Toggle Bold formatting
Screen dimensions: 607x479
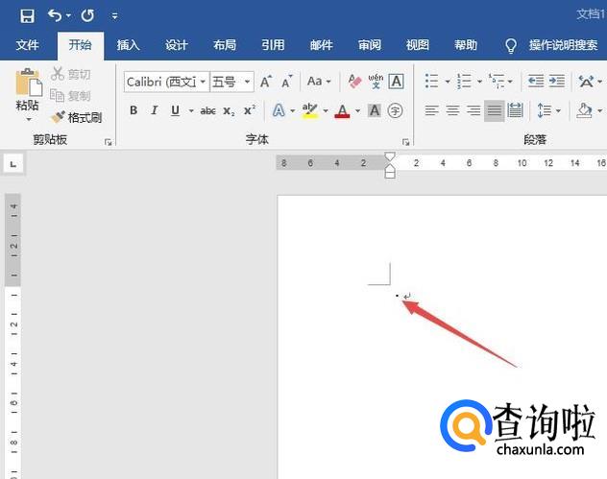click(134, 111)
